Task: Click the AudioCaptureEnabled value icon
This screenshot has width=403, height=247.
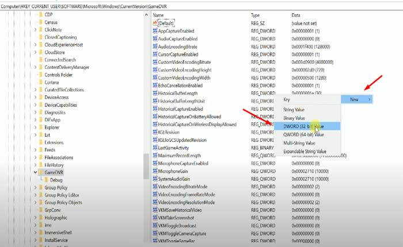Action: click(x=155, y=38)
